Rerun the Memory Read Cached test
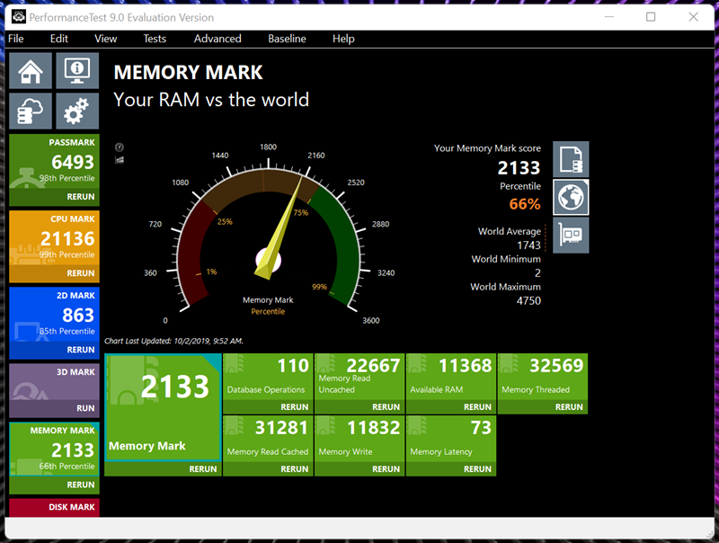Image resolution: width=719 pixels, height=543 pixels. pos(295,469)
